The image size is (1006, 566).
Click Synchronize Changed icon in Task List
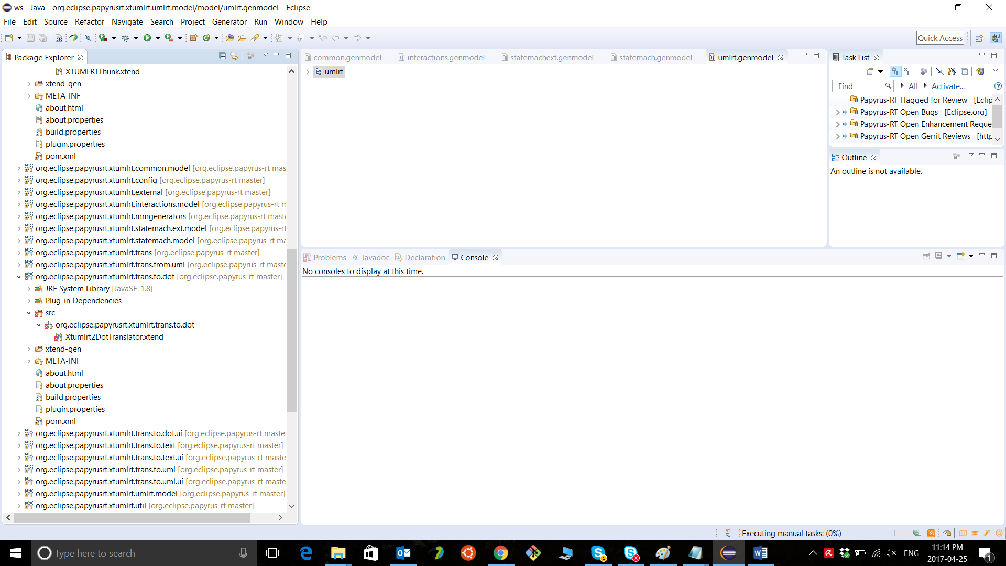pyautogui.click(x=980, y=71)
